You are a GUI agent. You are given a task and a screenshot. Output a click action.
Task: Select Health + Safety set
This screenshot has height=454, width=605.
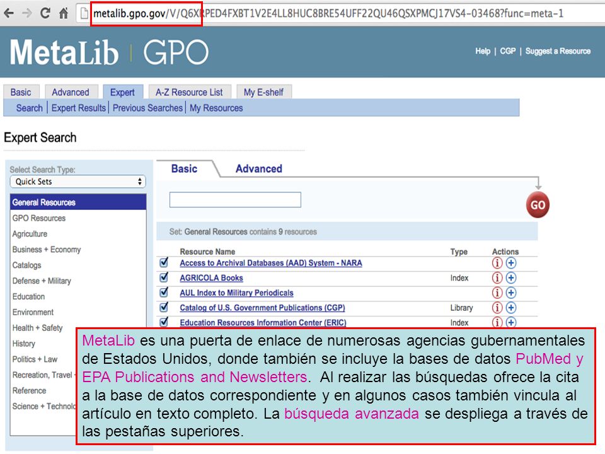click(x=37, y=328)
